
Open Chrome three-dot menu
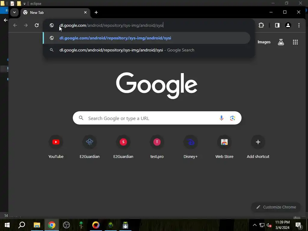click(299, 25)
